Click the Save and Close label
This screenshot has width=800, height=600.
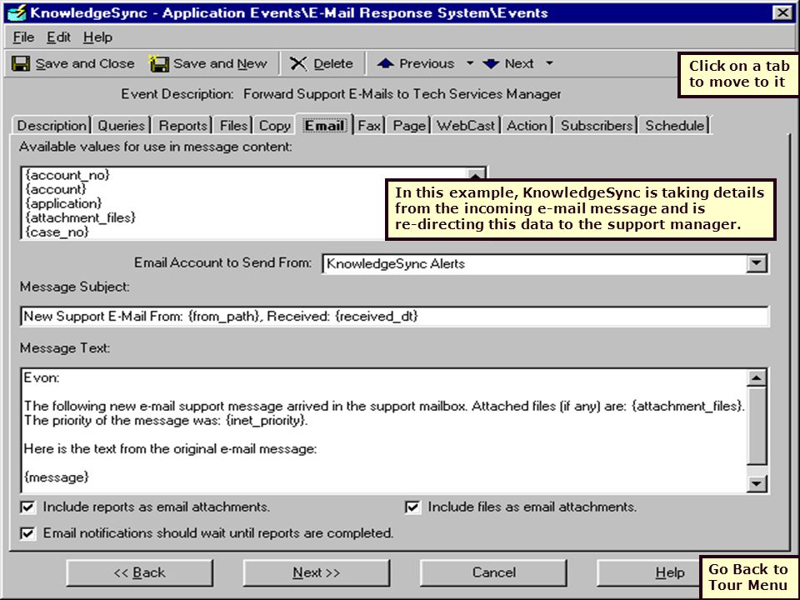(85, 64)
